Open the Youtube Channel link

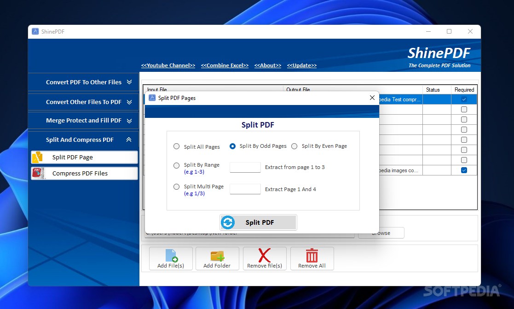(168, 65)
